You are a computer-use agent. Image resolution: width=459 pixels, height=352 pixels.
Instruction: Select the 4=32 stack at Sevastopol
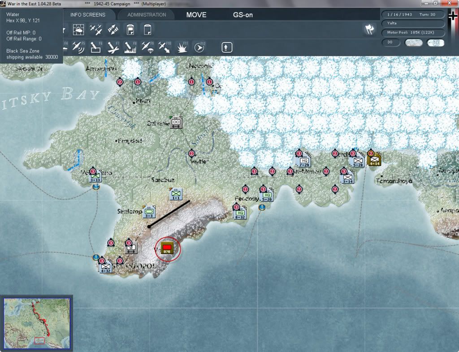click(x=105, y=267)
